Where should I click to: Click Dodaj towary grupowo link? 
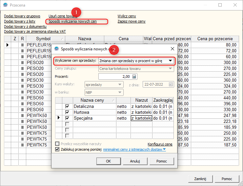[22, 16]
